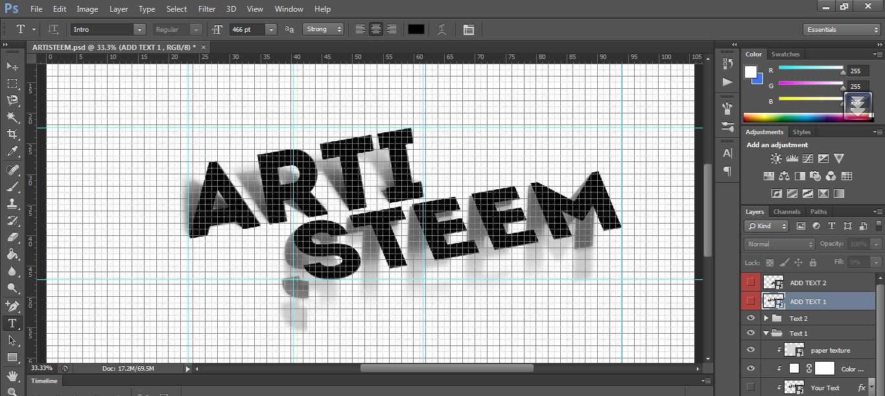
Task: Hide the Text 2 group
Action: (751, 318)
